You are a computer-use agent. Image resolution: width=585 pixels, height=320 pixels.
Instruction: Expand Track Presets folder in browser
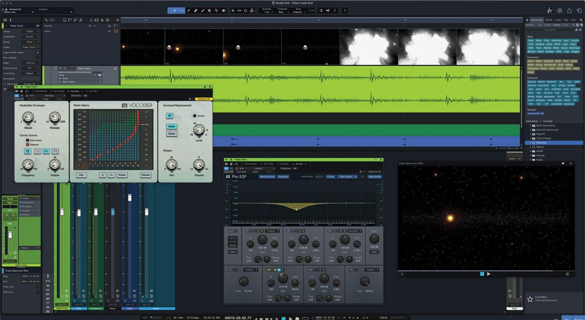pyautogui.click(x=531, y=138)
